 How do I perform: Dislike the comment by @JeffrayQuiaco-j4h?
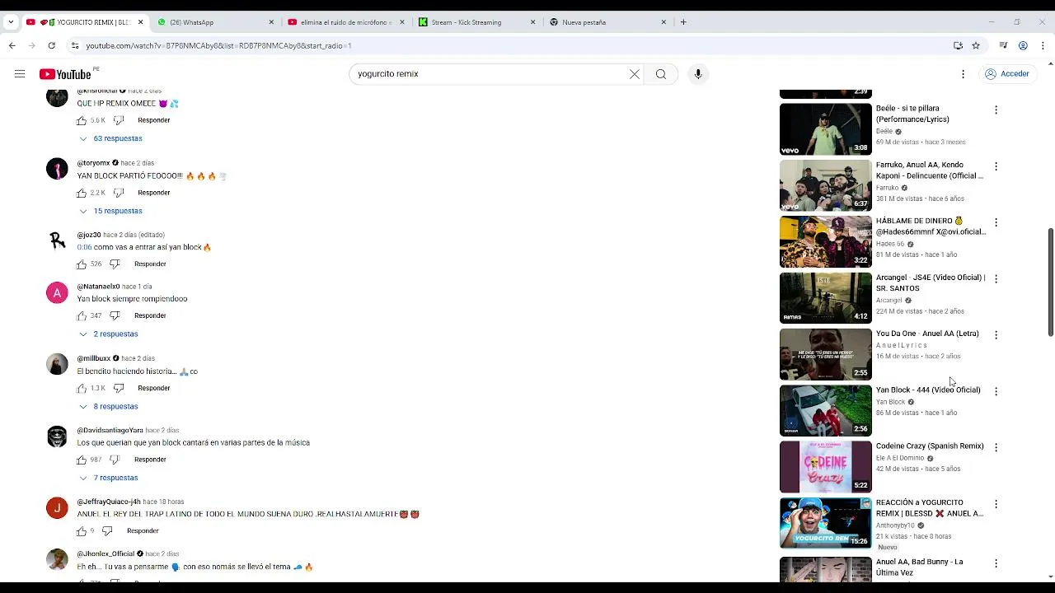point(107,531)
